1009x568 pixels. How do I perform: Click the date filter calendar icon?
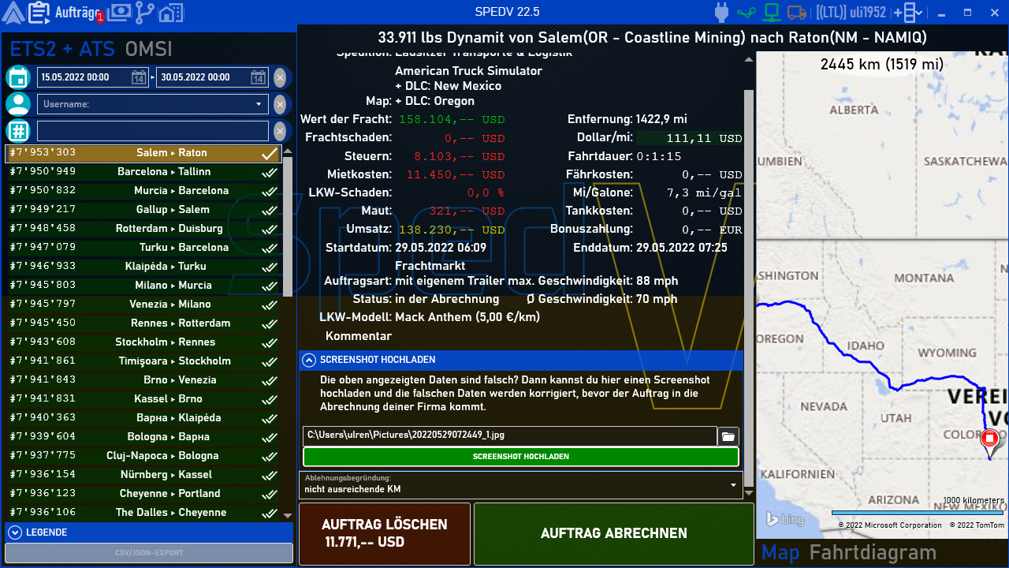[x=18, y=77]
